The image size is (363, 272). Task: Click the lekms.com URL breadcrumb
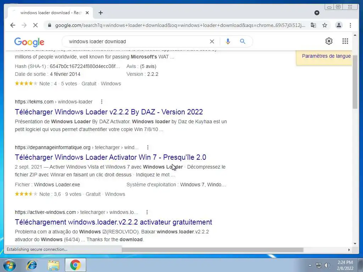pos(54,102)
